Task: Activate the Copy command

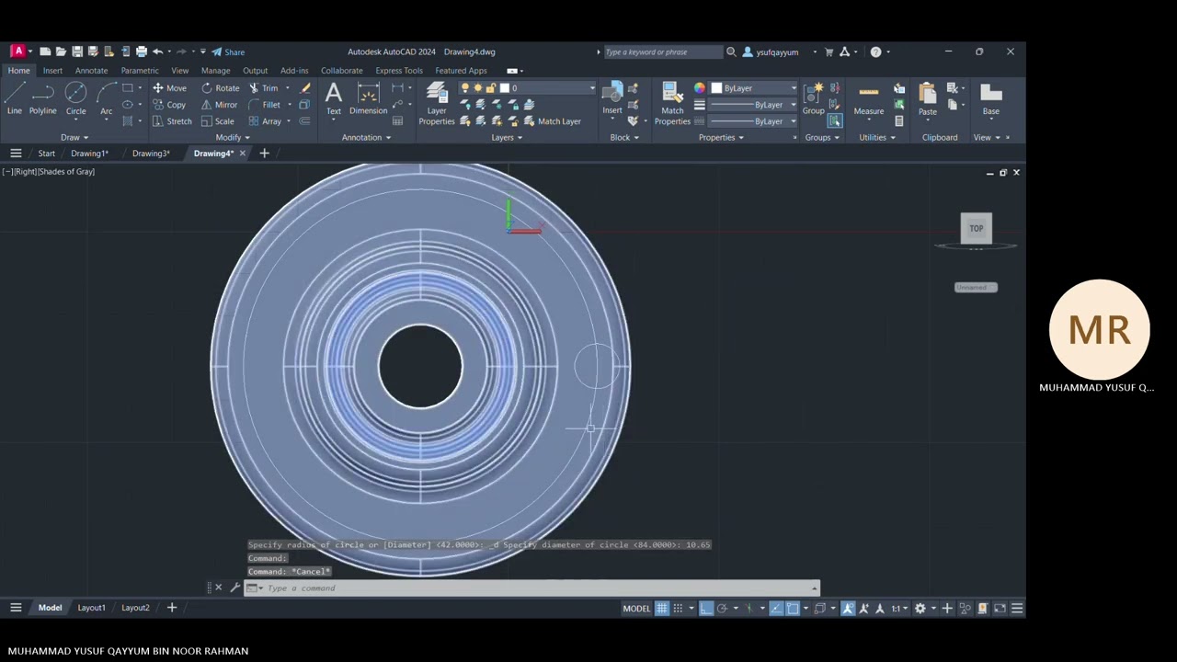Action: coord(169,105)
